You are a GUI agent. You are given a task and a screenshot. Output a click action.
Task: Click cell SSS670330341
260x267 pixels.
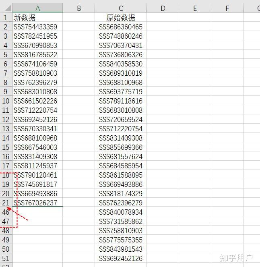37,128
